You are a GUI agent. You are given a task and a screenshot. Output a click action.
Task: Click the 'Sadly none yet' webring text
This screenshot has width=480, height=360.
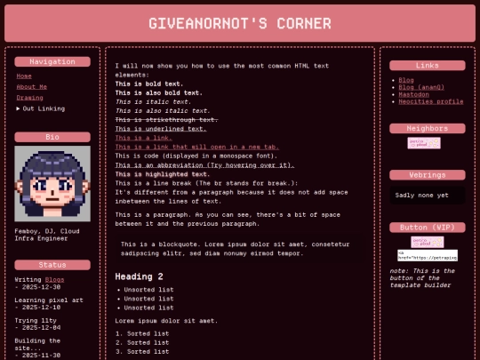(x=421, y=196)
